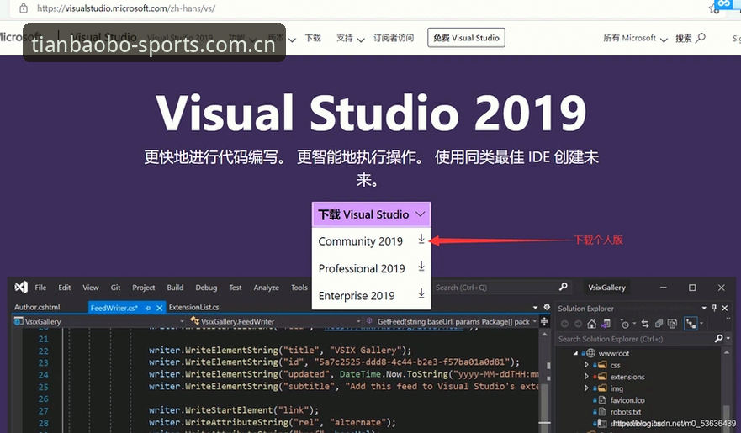Click Sync with Active Document icon
741x433 pixels.
click(x=645, y=324)
